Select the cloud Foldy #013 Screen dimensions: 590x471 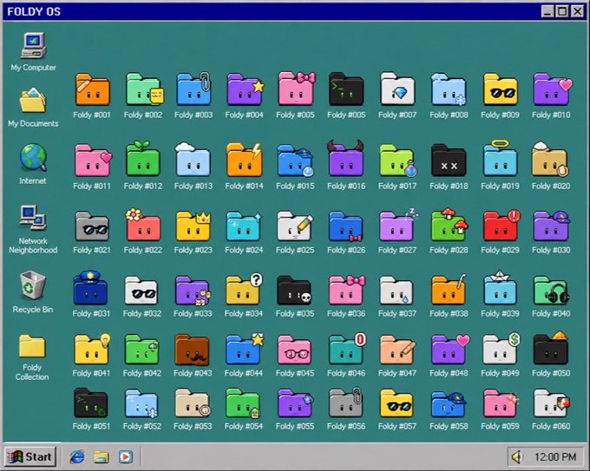193,160
